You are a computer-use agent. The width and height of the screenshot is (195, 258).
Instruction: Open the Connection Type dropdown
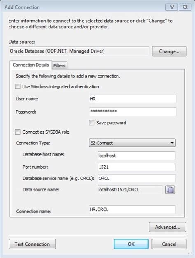pyautogui.click(x=132, y=143)
